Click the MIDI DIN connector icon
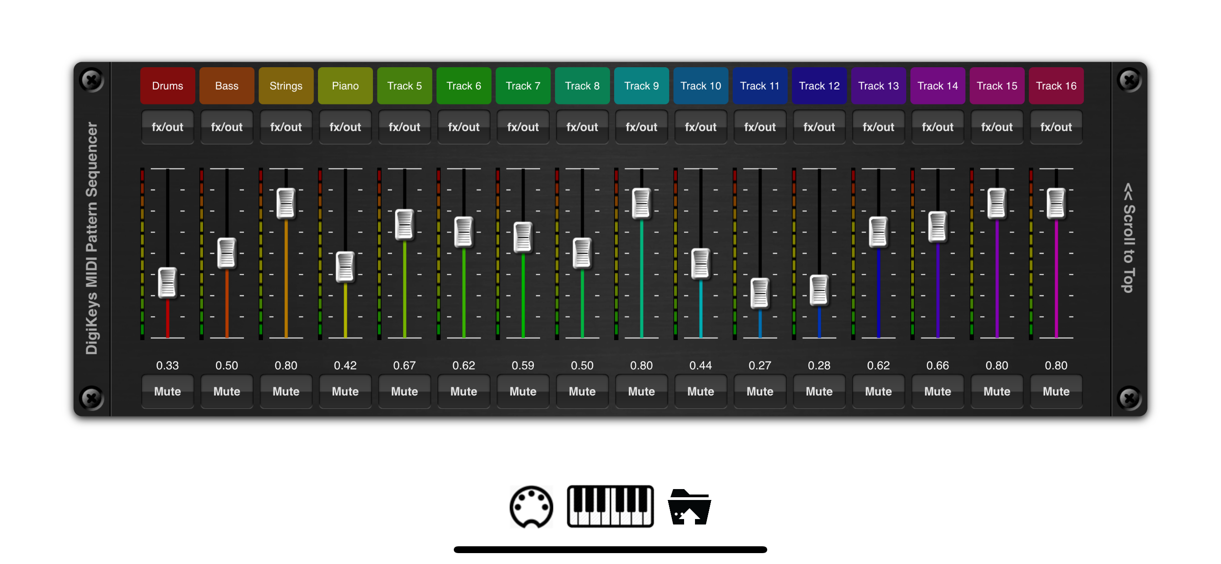The width and height of the screenshot is (1221, 564). tap(531, 507)
